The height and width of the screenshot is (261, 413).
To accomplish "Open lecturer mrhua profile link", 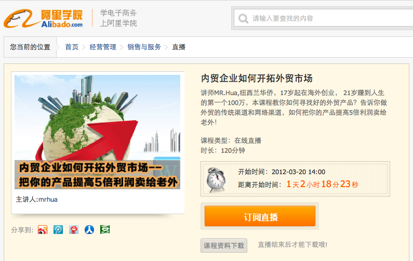I will tap(48, 199).
